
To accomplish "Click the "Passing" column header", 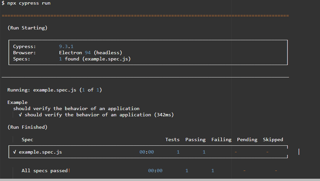I will (x=195, y=140).
